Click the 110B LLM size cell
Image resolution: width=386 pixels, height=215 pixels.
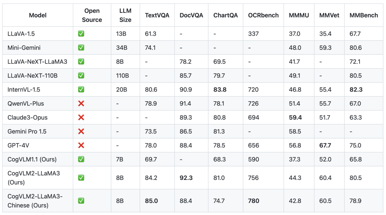pos(123,75)
